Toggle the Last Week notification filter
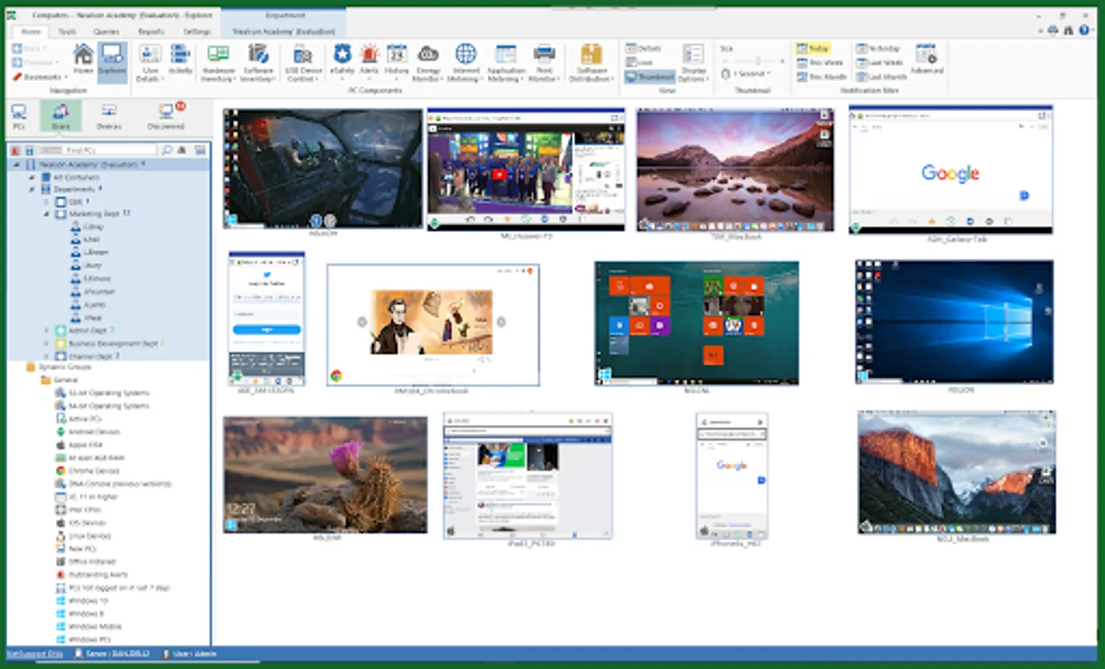Image resolution: width=1105 pixels, height=669 pixels. 880,62
